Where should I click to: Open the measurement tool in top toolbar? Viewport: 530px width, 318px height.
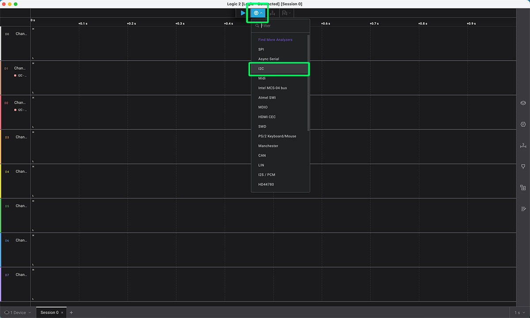tap(273, 13)
